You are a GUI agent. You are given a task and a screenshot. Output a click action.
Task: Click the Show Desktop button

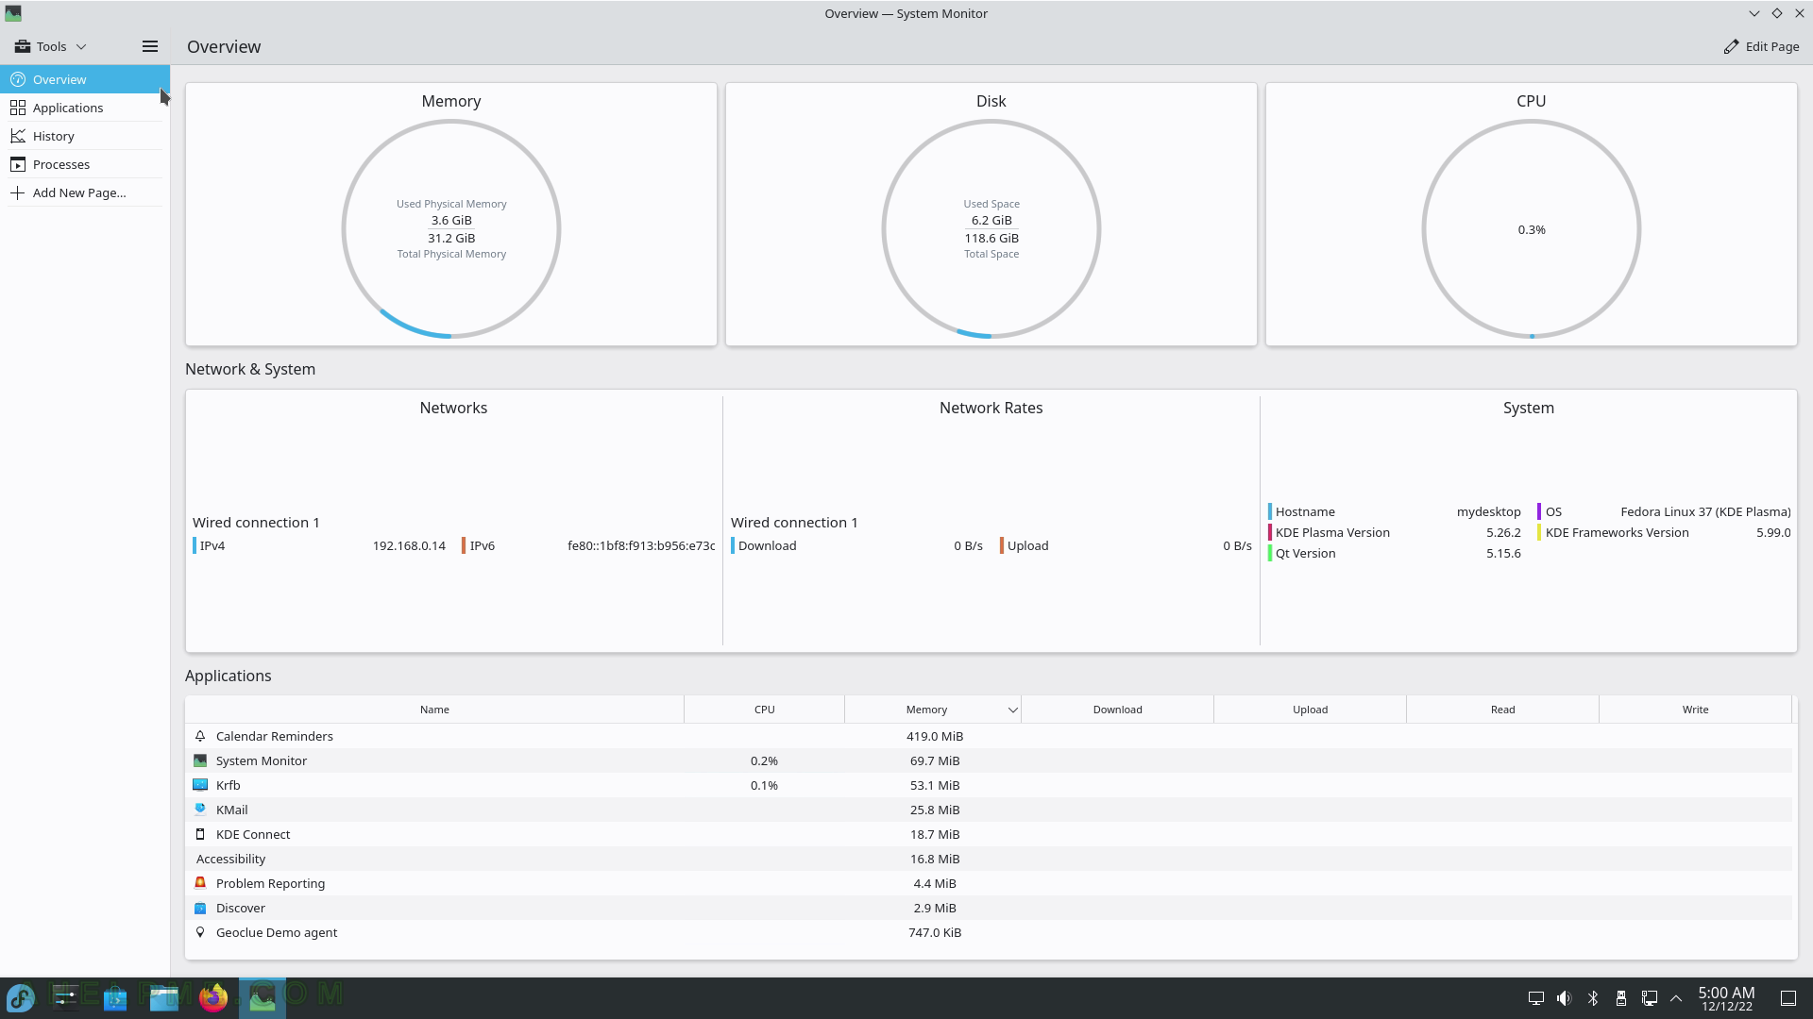[1788, 998]
